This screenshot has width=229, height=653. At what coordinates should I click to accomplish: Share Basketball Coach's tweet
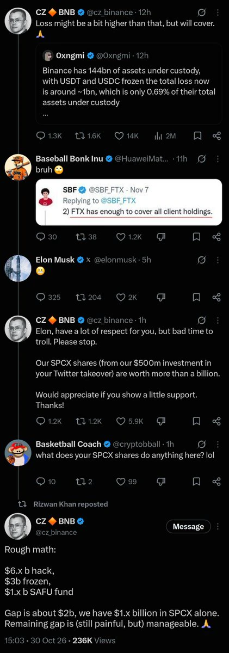tap(216, 481)
